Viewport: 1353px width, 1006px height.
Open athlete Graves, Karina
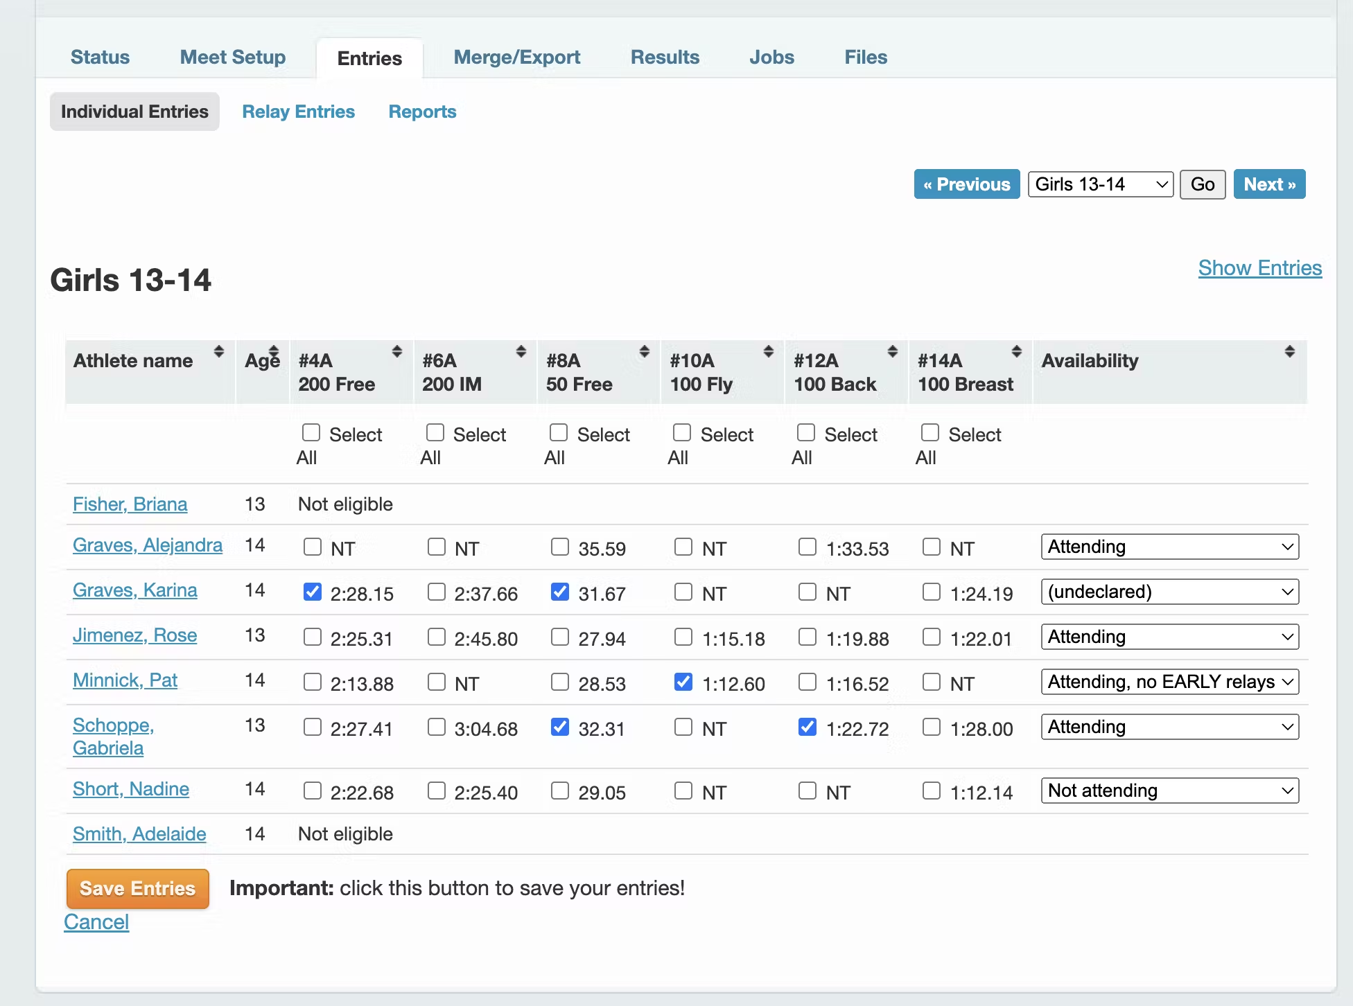[x=135, y=590]
